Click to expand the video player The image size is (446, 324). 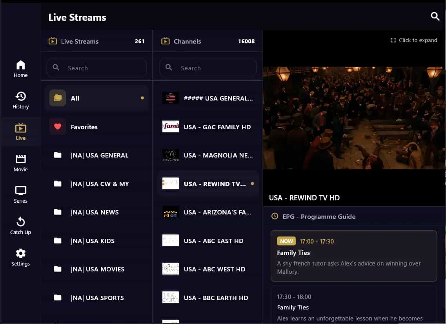tap(413, 40)
